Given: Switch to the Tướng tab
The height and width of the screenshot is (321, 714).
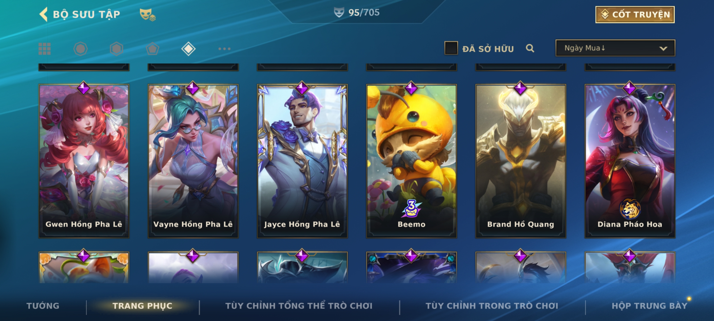Looking at the screenshot, I should pos(43,306).
